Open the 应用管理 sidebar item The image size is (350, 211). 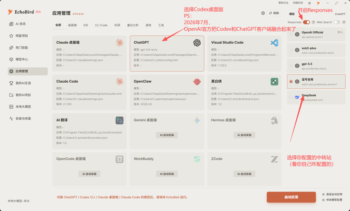coord(28,71)
